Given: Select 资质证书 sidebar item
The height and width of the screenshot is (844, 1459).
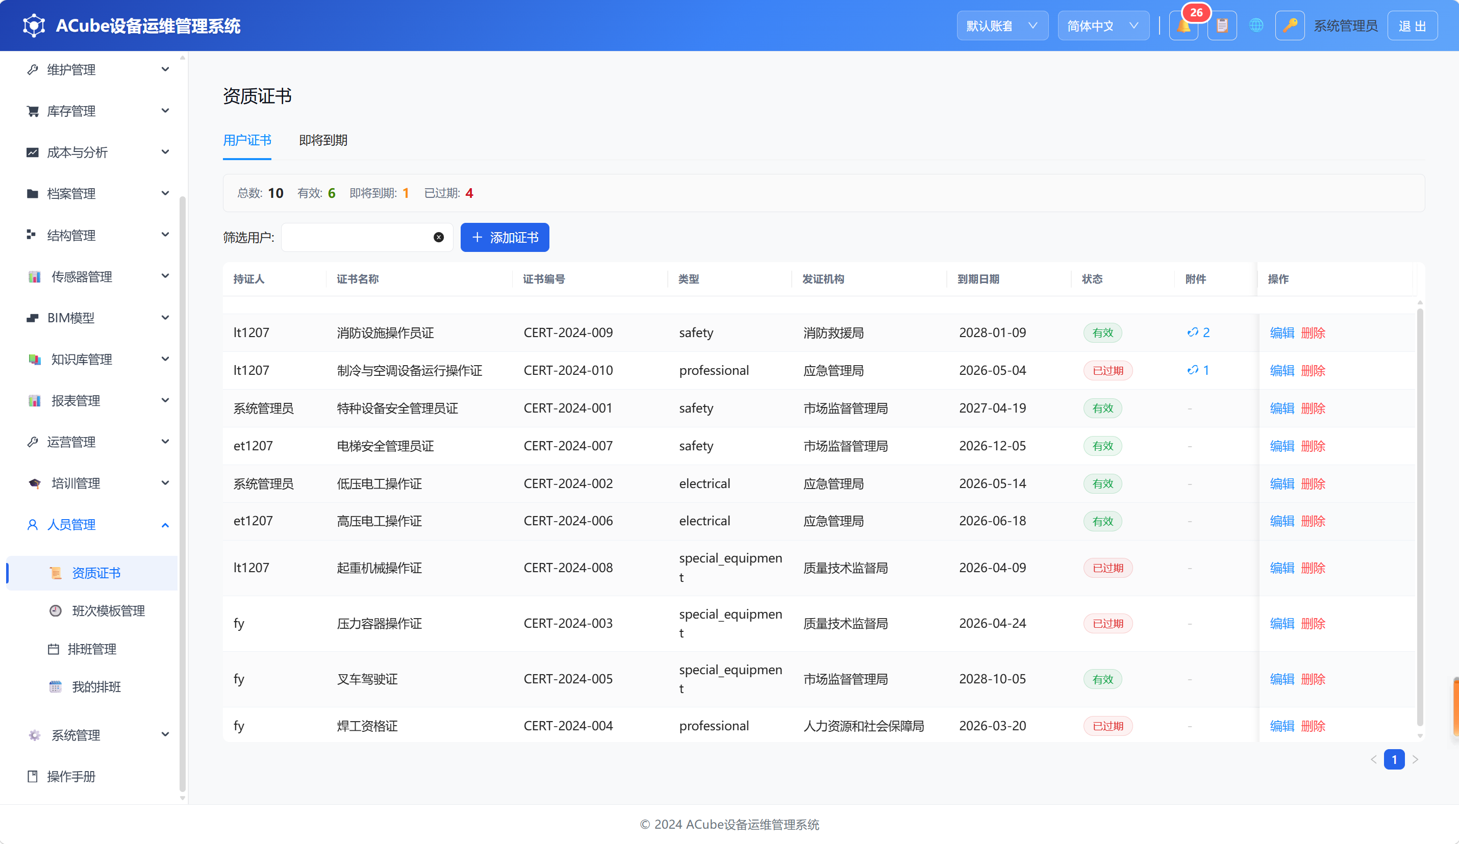Looking at the screenshot, I should tap(93, 573).
